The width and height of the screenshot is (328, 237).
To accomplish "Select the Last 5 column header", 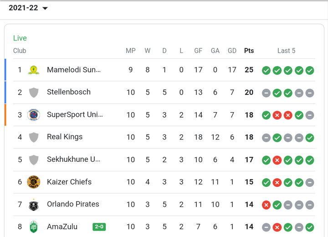I will [x=287, y=51].
